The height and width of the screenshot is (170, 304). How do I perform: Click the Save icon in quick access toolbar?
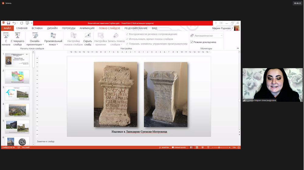pyautogui.click(x=9, y=23)
